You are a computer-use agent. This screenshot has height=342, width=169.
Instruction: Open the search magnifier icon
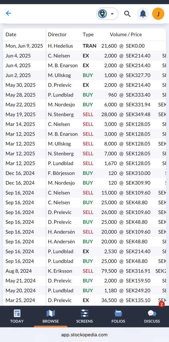pyautogui.click(x=127, y=14)
